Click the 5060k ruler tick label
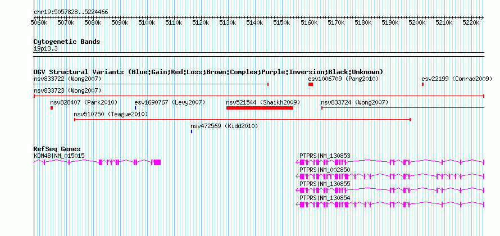This screenshot has width=500, height=236. point(39,23)
